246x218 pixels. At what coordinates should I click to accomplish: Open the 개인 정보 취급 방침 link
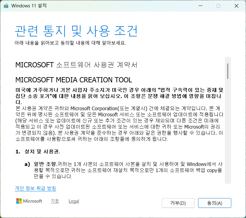point(35,188)
